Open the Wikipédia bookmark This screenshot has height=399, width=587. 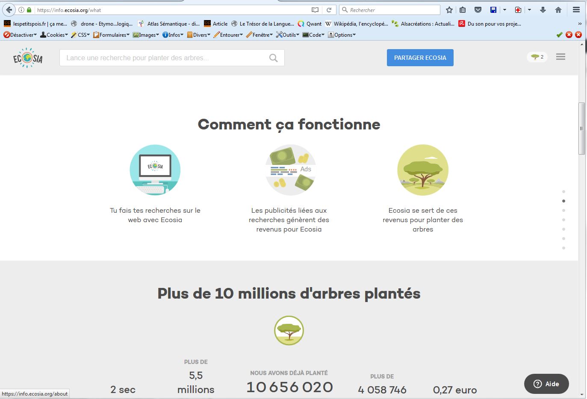coord(357,24)
